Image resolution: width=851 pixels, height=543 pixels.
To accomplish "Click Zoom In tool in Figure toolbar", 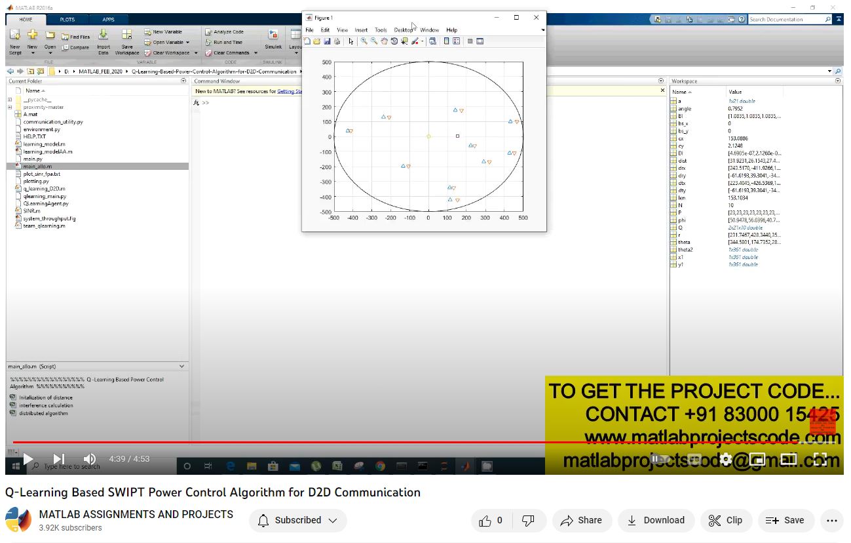I will coord(364,41).
